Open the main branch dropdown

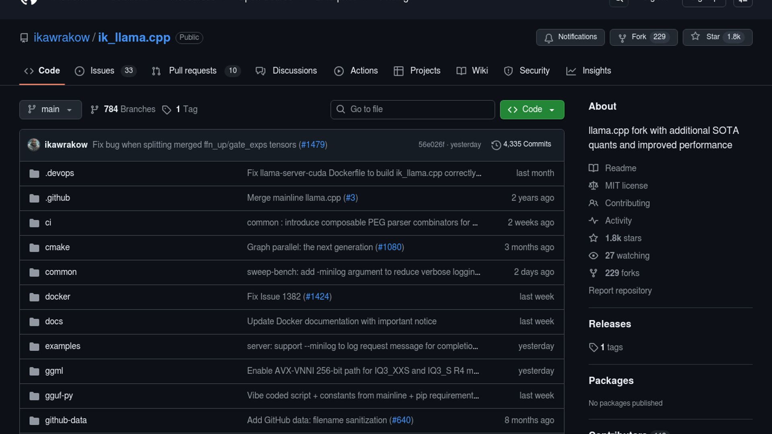tap(50, 110)
